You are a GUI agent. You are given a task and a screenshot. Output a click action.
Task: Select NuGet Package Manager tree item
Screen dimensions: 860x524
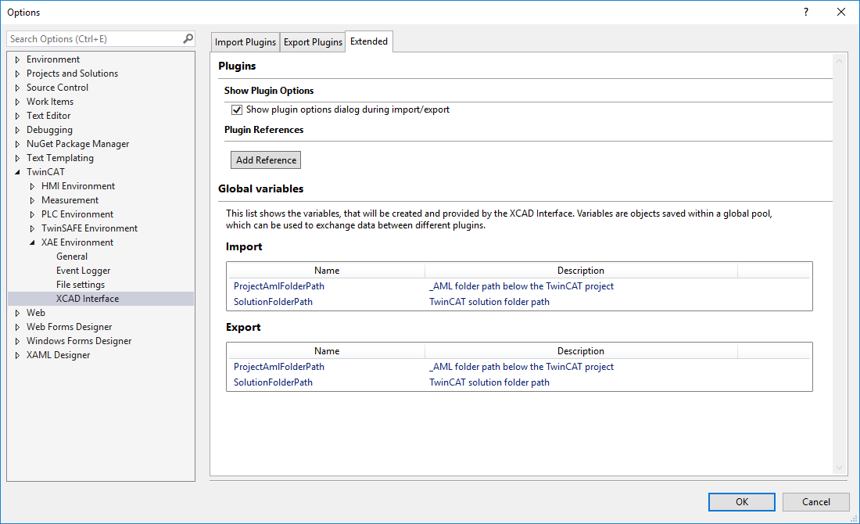(x=78, y=144)
